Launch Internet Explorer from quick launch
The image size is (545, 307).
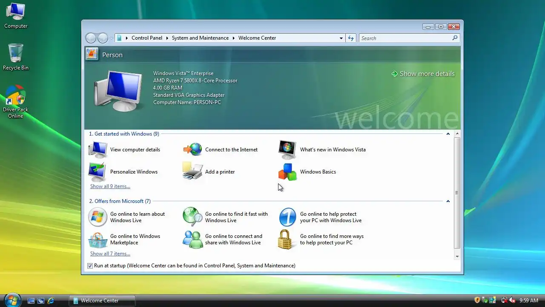(51, 301)
